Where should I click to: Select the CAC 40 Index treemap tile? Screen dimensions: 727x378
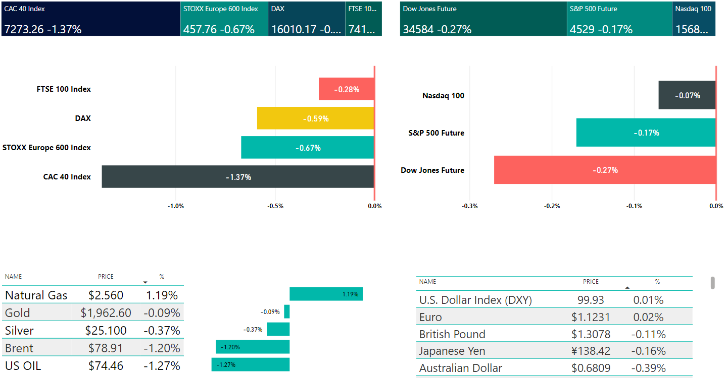click(90, 19)
